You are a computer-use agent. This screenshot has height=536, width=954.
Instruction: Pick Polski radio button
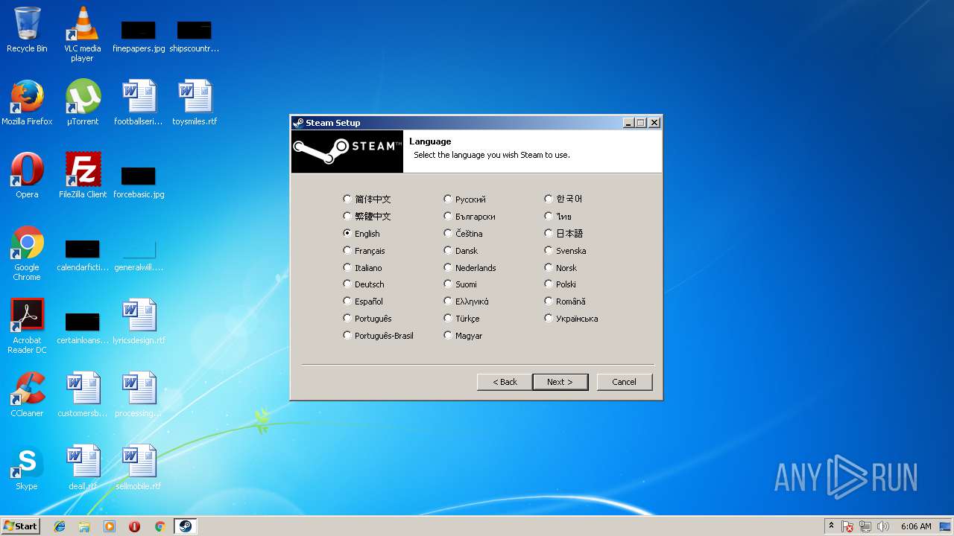(x=560, y=284)
